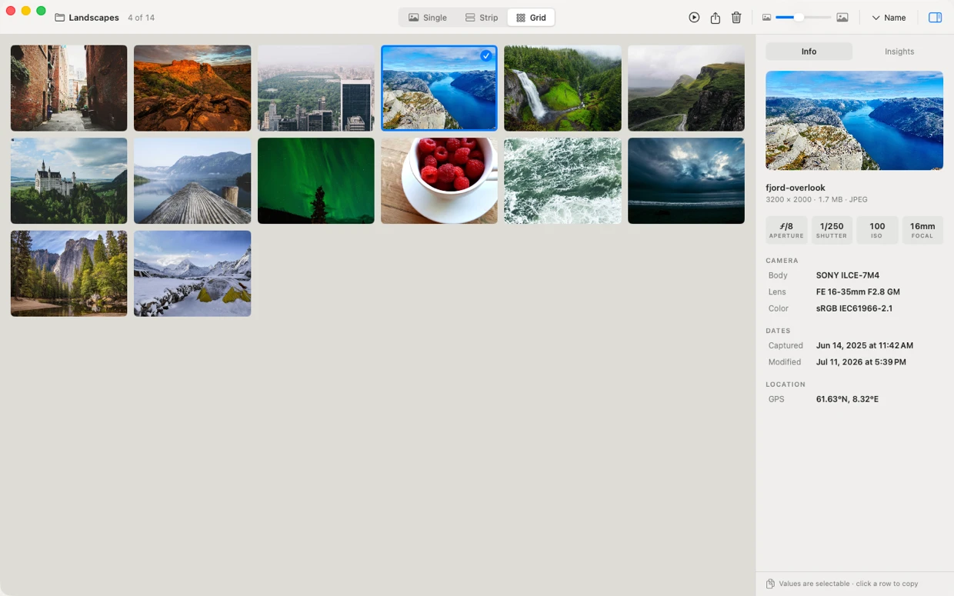
Task: Select the waterfall photo thumbnail
Action: point(562,88)
